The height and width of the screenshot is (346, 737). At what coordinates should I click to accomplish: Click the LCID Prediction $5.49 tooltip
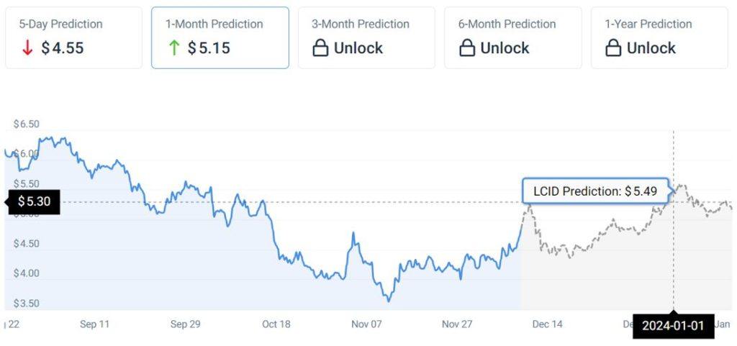pos(595,191)
